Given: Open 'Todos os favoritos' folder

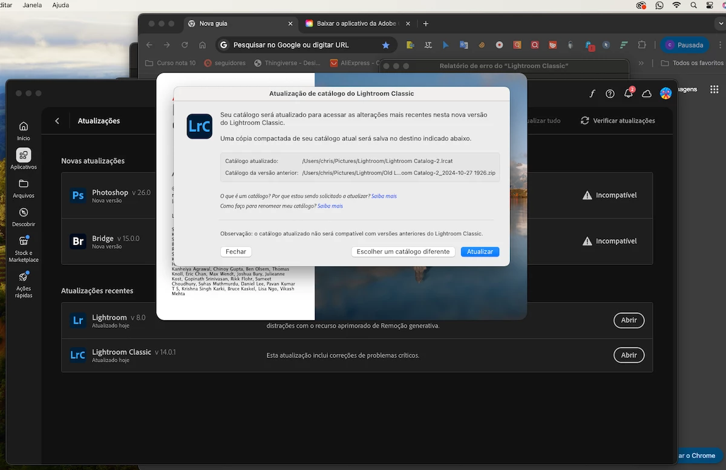Looking at the screenshot, I should point(692,63).
